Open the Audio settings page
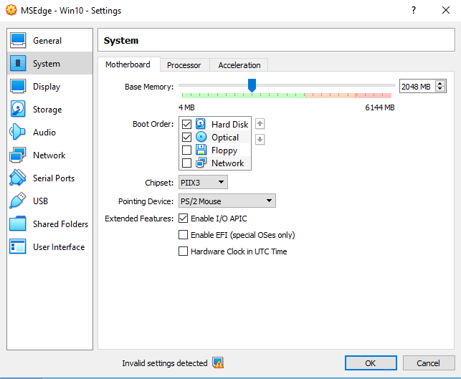 point(49,132)
